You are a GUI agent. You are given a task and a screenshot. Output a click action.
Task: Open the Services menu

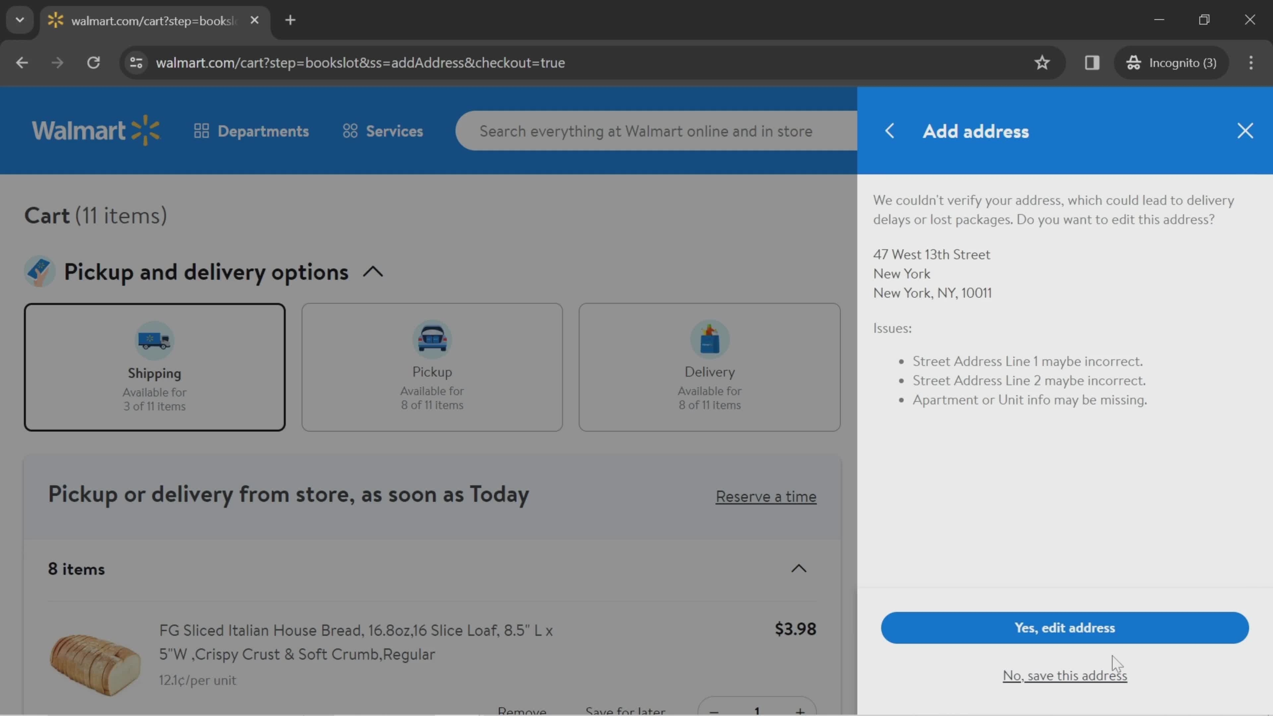pos(383,131)
